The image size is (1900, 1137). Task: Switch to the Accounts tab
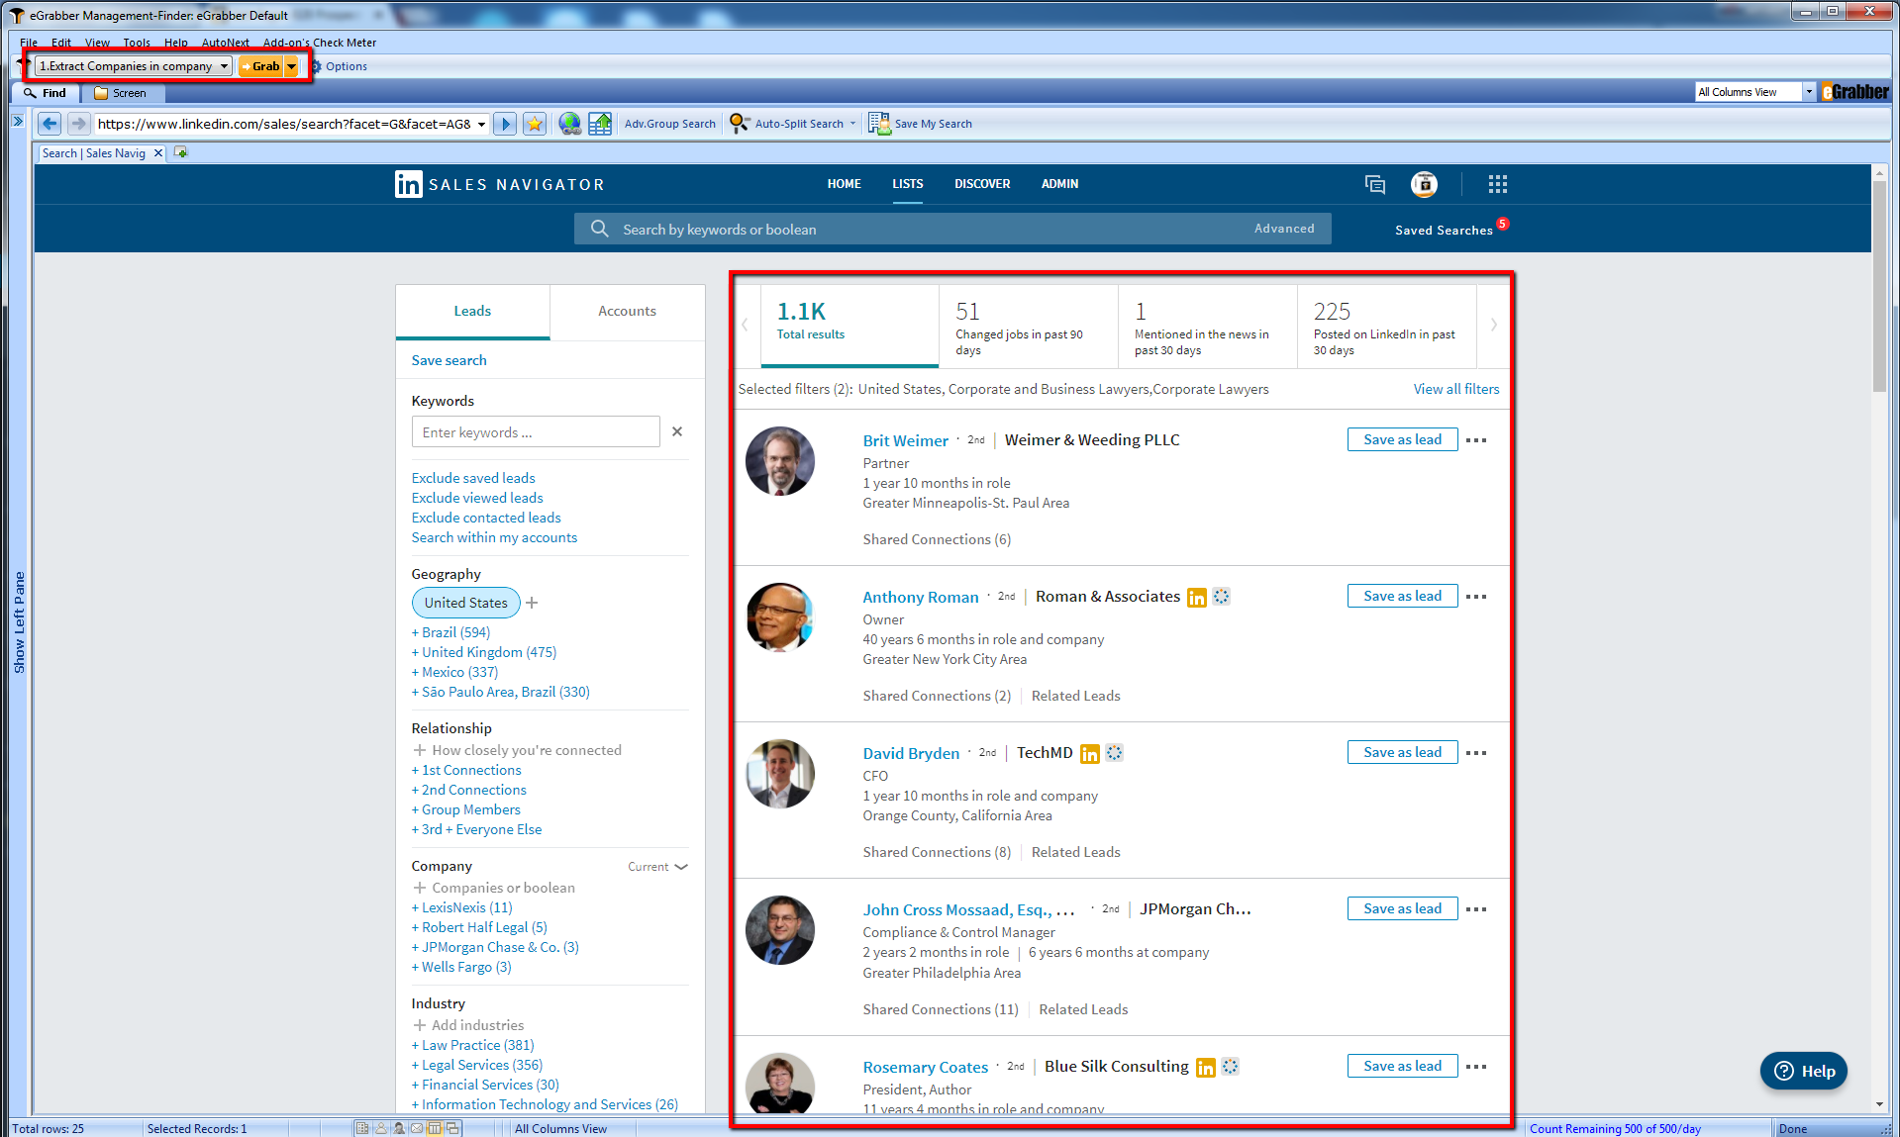coord(627,311)
